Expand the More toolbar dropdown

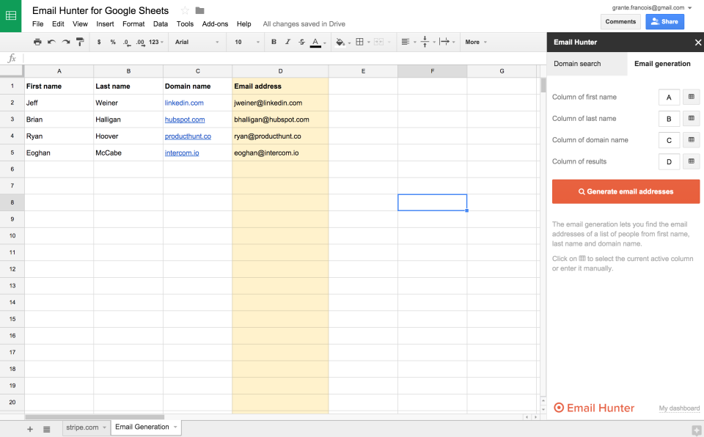point(475,42)
